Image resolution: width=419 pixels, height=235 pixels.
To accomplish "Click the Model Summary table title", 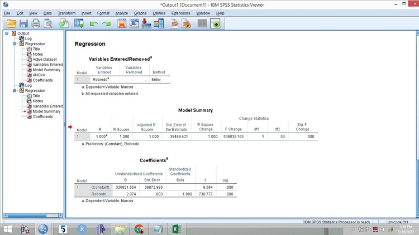I will pos(196,110).
